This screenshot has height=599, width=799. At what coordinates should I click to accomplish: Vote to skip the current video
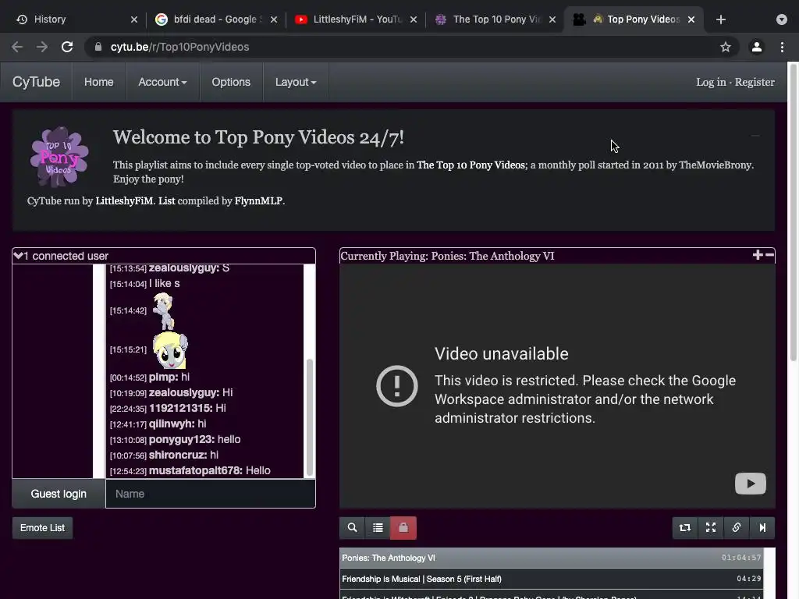762,528
